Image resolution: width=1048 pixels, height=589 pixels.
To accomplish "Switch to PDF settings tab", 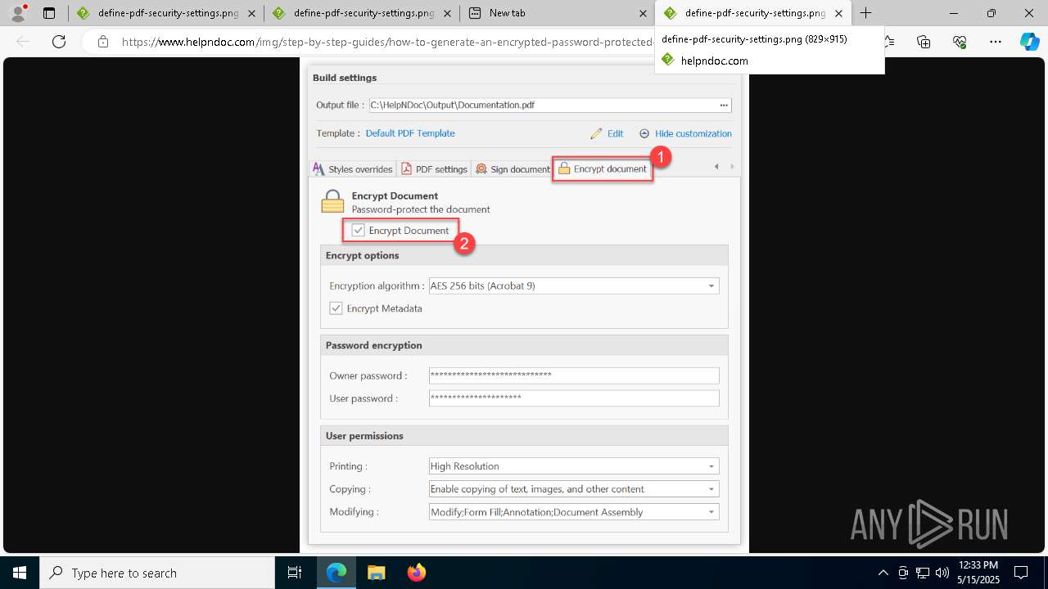I will point(434,169).
